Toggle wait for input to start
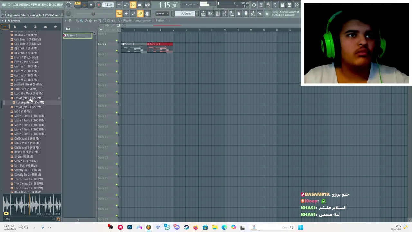412x232 pixels. (x=126, y=5)
